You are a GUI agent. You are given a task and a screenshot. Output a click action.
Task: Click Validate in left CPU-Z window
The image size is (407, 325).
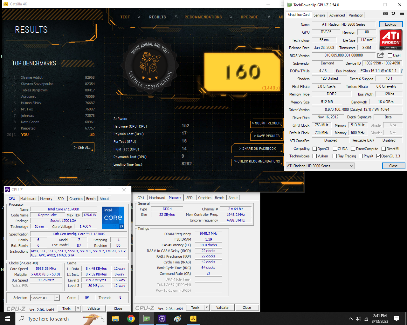(93, 308)
